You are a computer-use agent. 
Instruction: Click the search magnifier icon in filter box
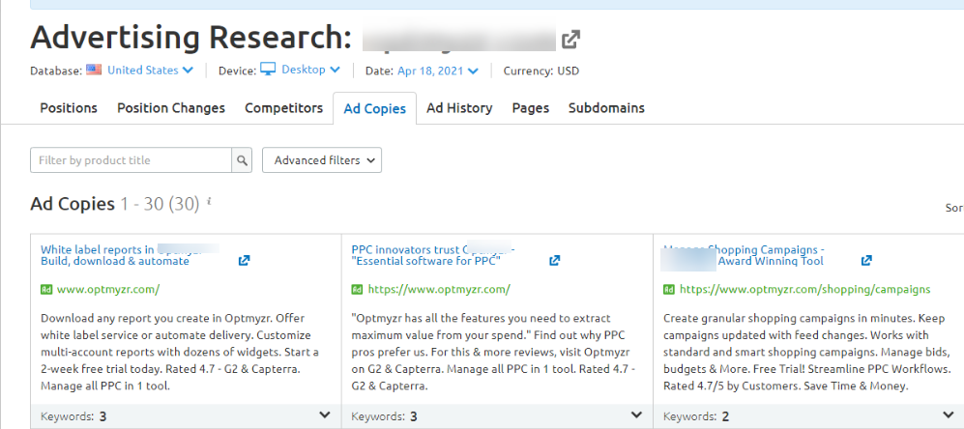pos(243,160)
